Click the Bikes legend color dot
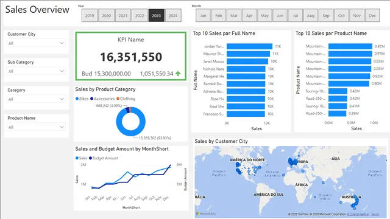The image size is (390, 219). pyautogui.click(x=77, y=99)
